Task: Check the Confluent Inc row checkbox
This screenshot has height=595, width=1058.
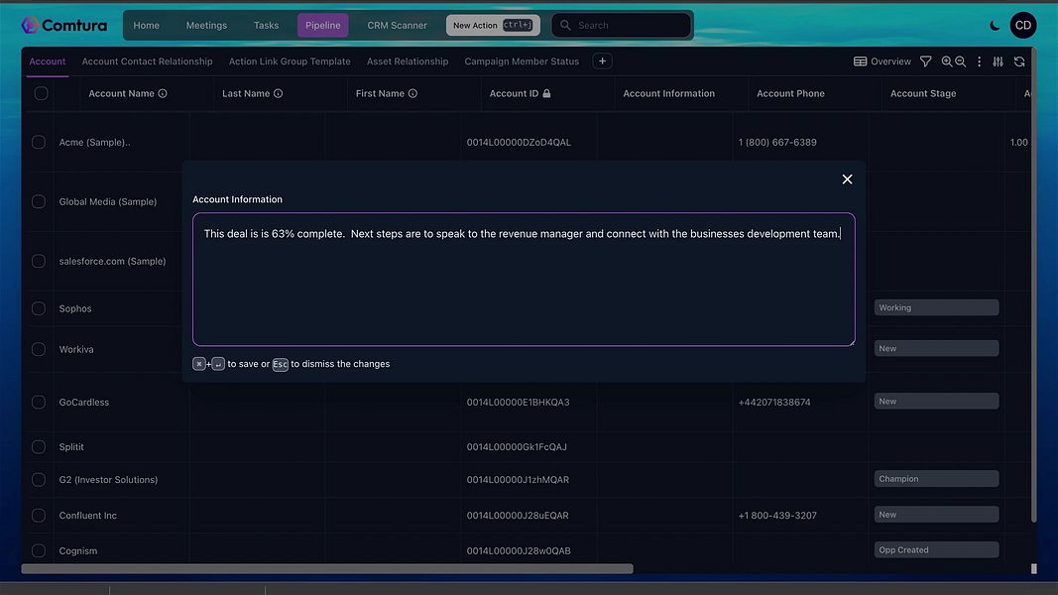Action: click(39, 516)
